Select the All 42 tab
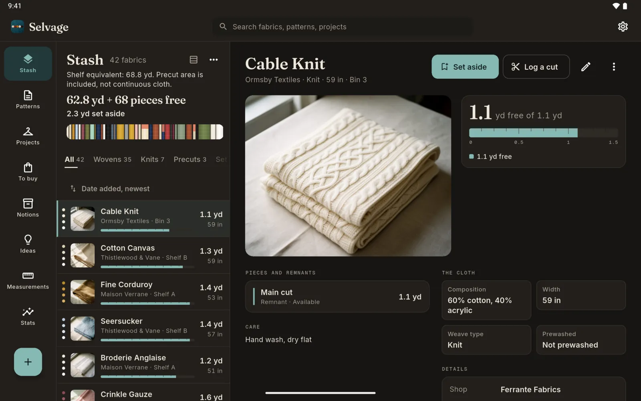641x401 pixels. (75, 160)
